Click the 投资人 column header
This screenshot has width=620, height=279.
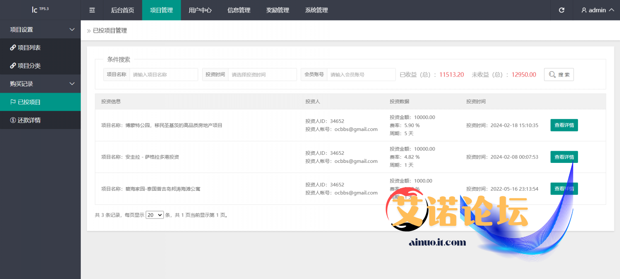[x=313, y=102]
